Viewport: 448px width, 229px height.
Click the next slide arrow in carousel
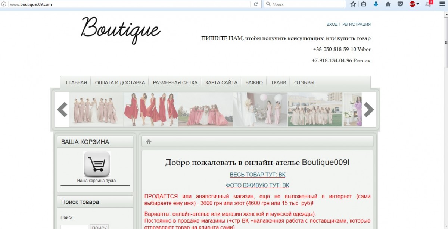[x=369, y=110]
